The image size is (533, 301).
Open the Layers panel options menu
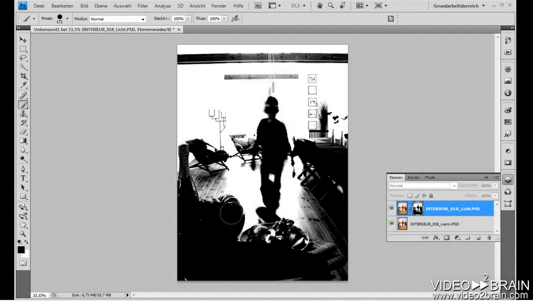(497, 177)
